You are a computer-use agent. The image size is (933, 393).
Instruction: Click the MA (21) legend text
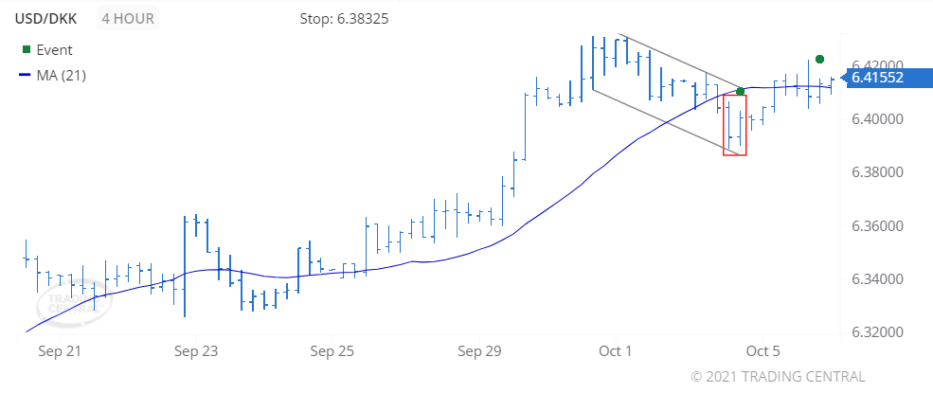point(62,75)
